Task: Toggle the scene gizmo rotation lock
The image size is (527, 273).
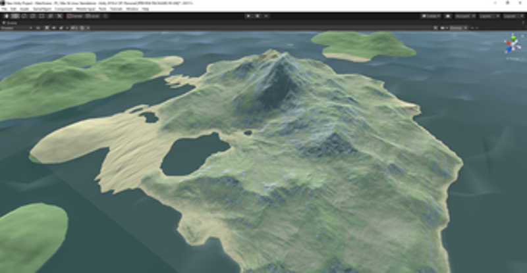Action: point(522,36)
